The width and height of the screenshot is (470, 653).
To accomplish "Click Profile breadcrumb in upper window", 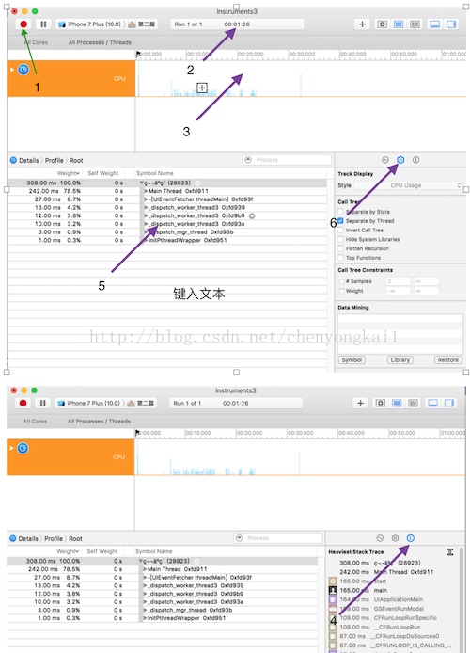I will [55, 160].
